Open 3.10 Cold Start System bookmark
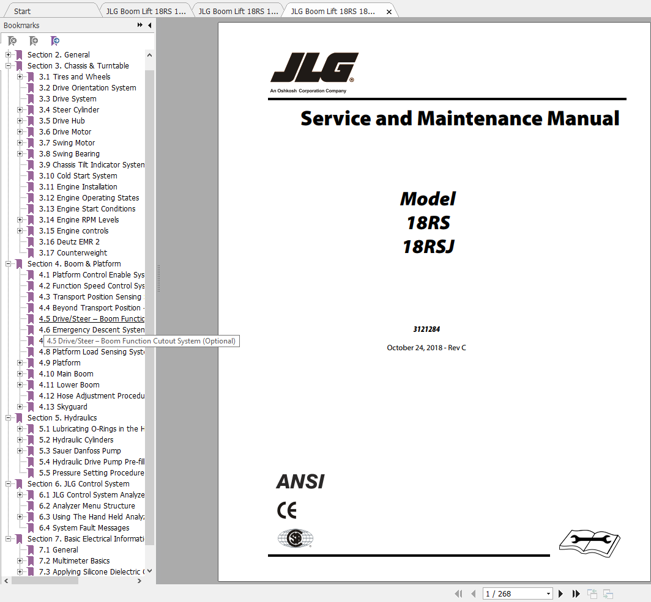This screenshot has width=651, height=602. pyautogui.click(x=78, y=176)
